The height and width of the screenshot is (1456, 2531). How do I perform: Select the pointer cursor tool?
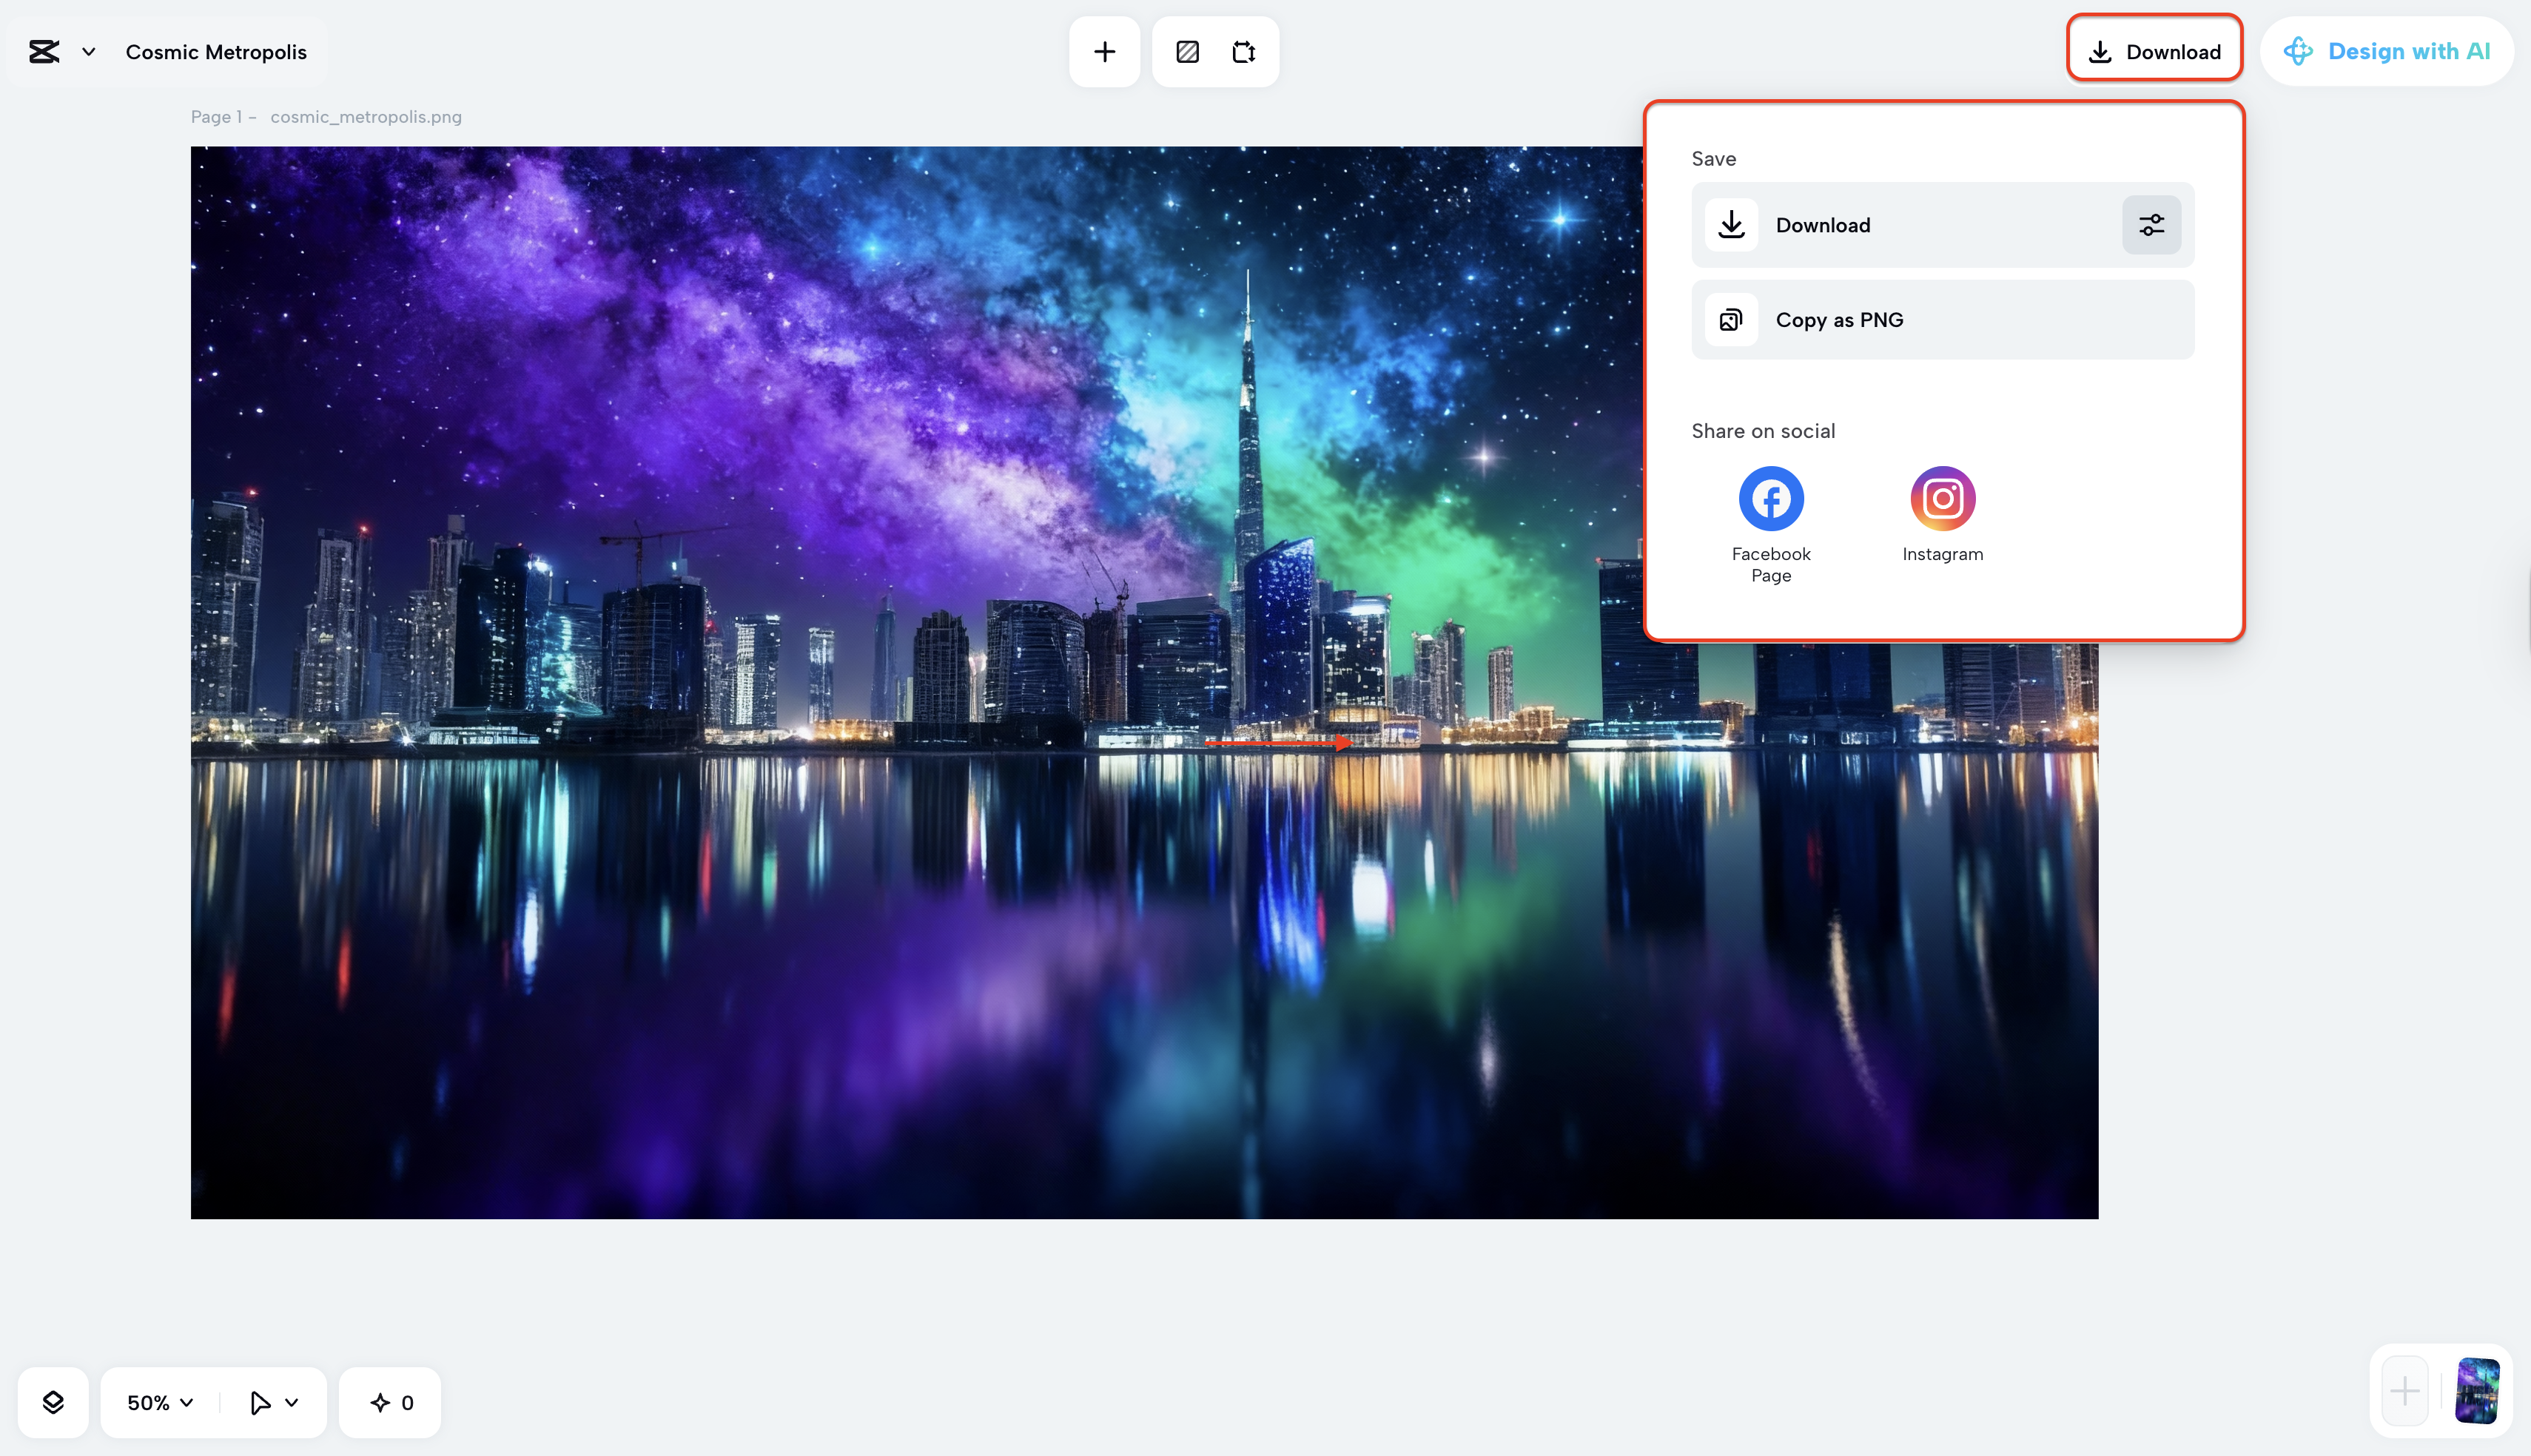click(x=259, y=1402)
